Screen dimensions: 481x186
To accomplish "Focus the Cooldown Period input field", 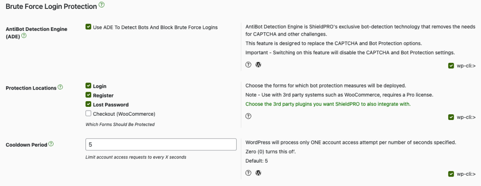I will point(161,144).
